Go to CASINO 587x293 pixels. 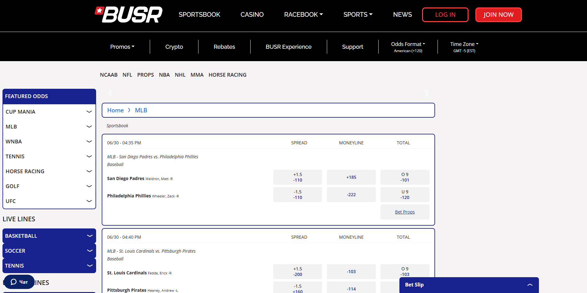[x=252, y=15]
